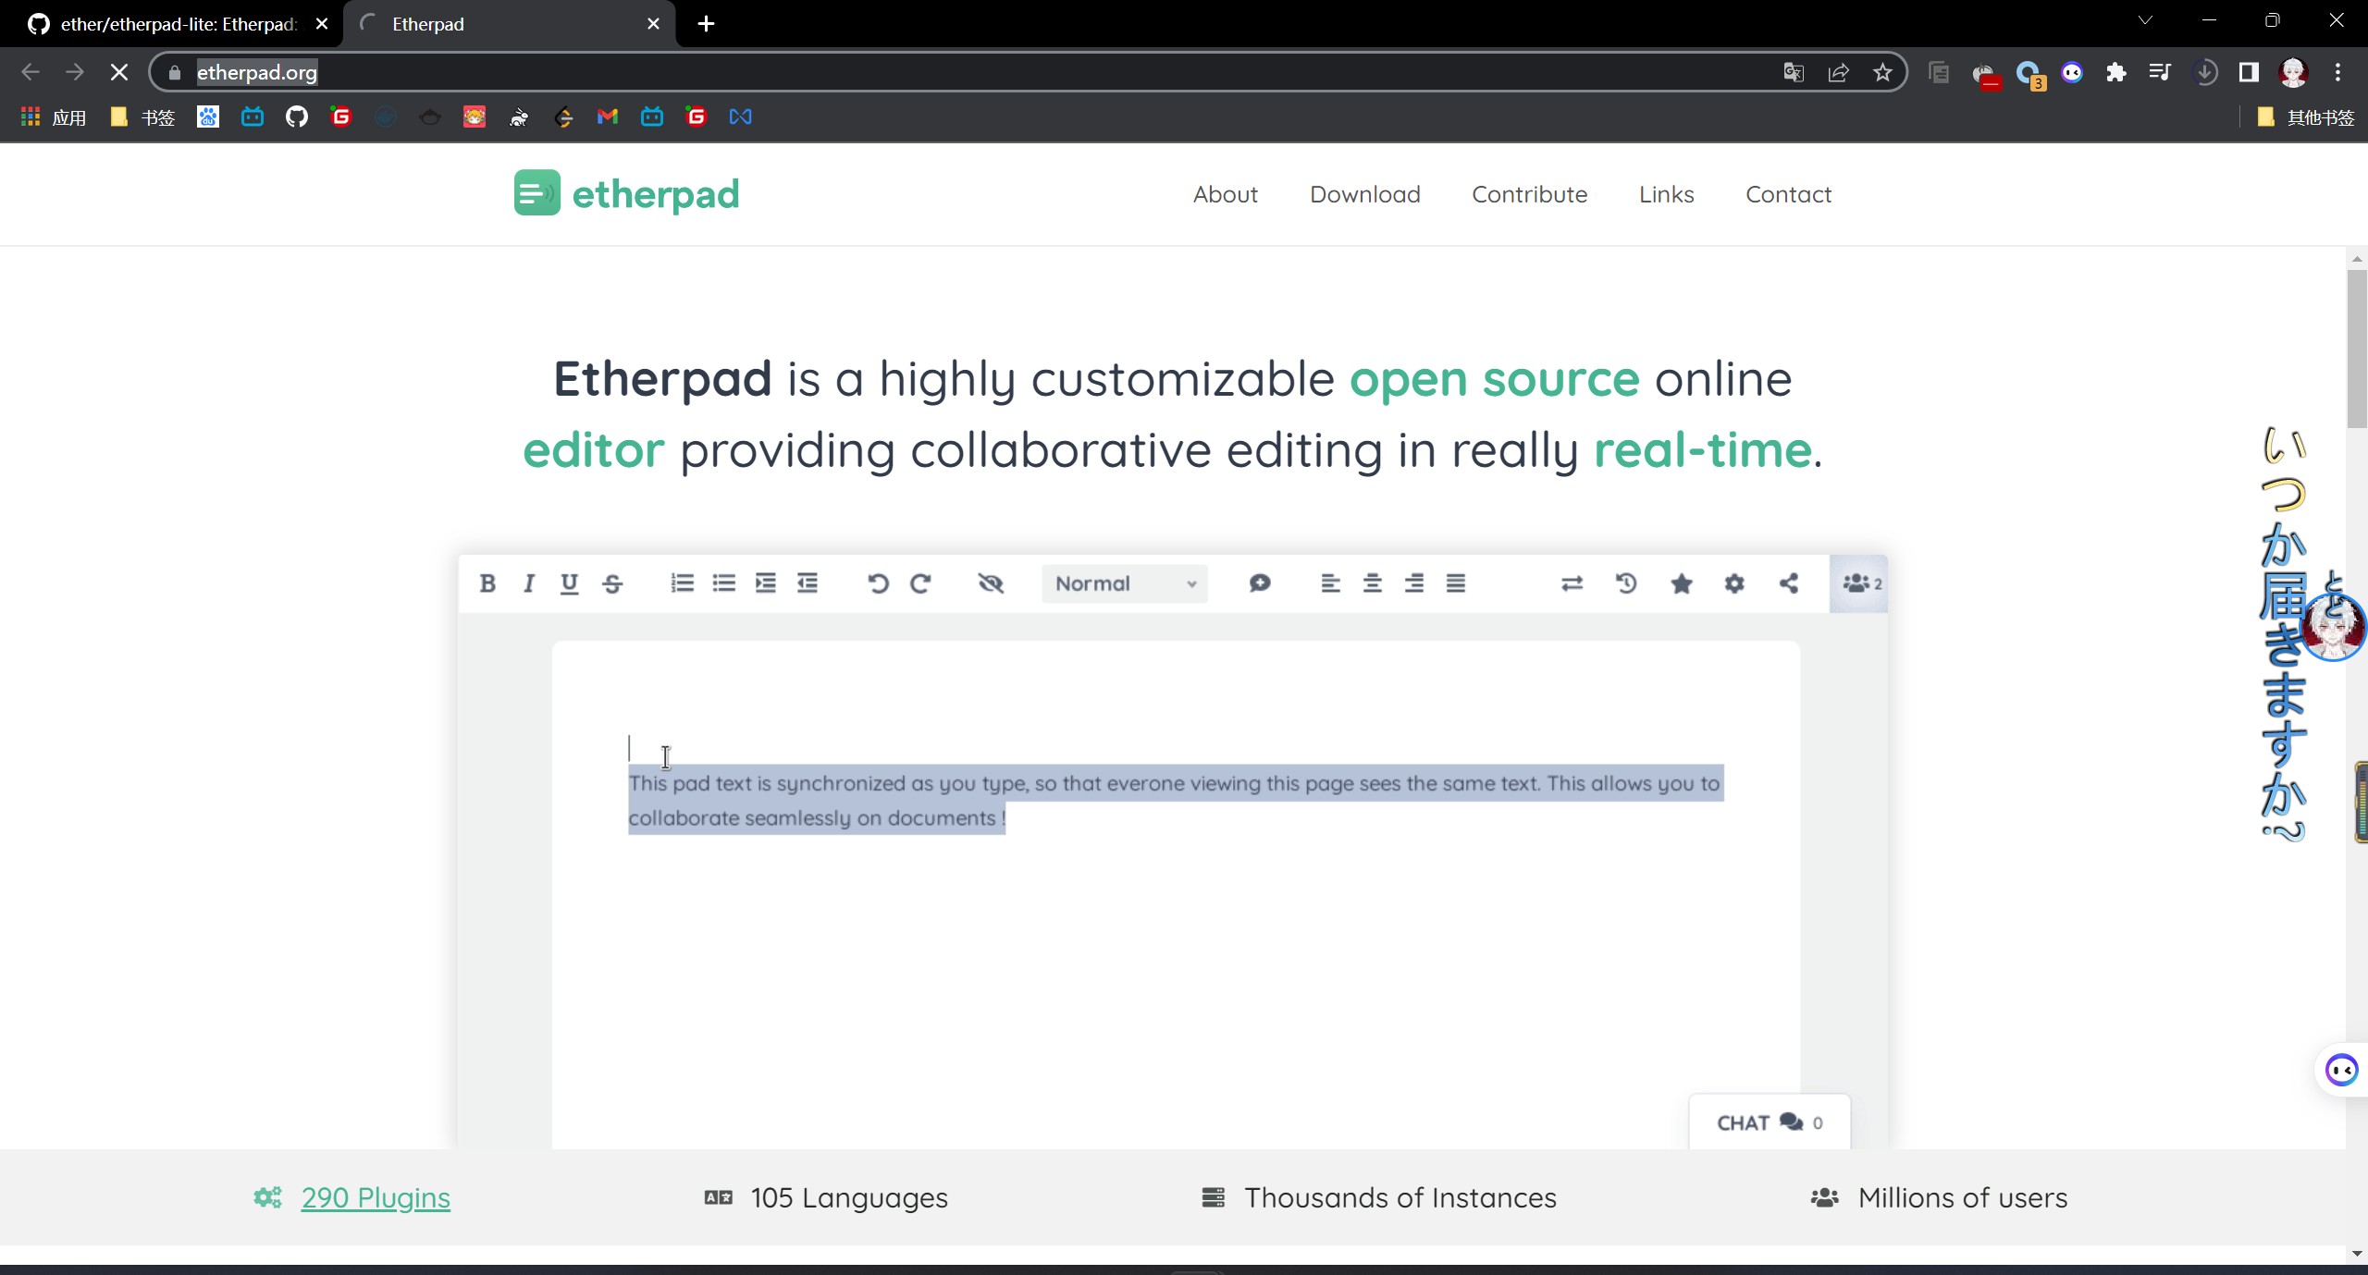Click the undo arrow icon
2368x1275 pixels.
[878, 583]
